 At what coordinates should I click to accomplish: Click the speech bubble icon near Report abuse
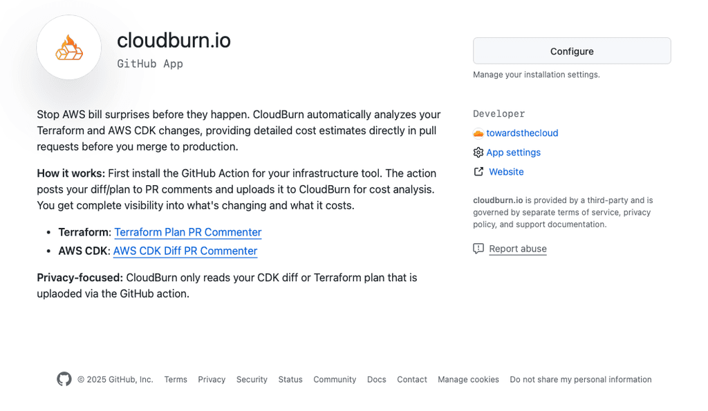pos(478,248)
